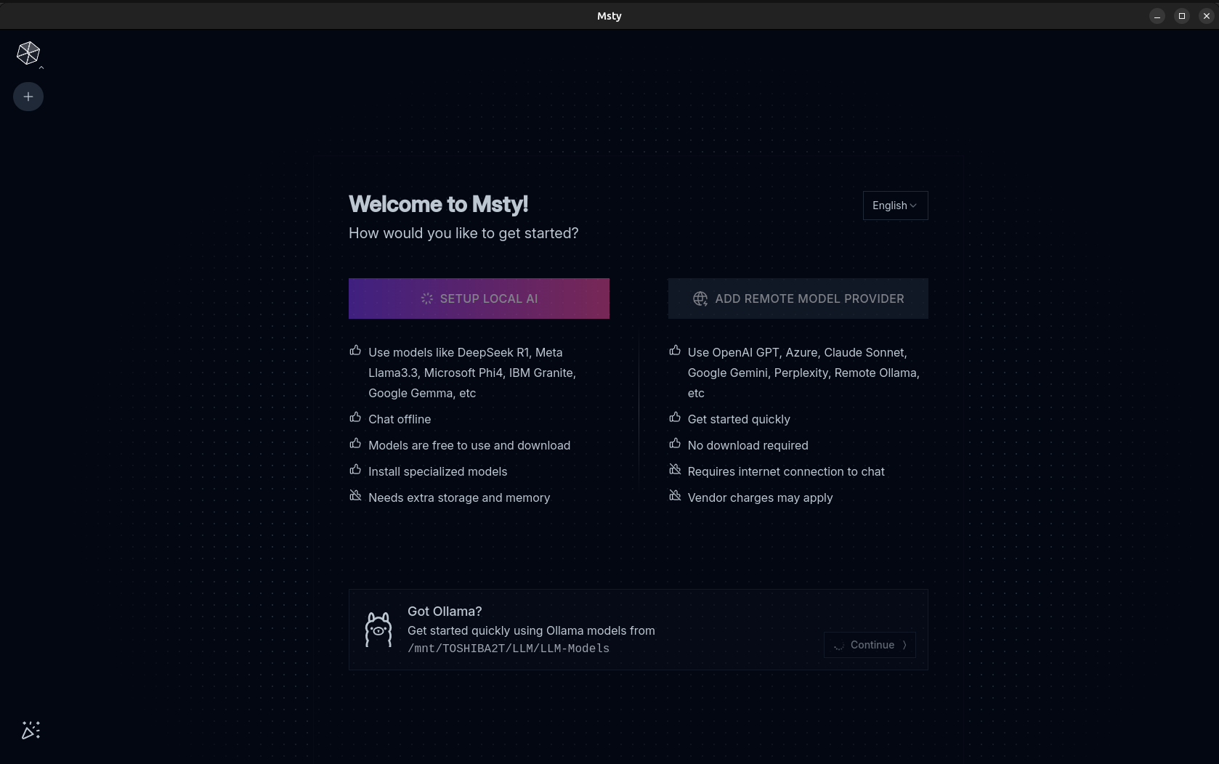The image size is (1219, 764).
Task: Click 'Vendor charges may apply' text
Action: [x=761, y=497]
